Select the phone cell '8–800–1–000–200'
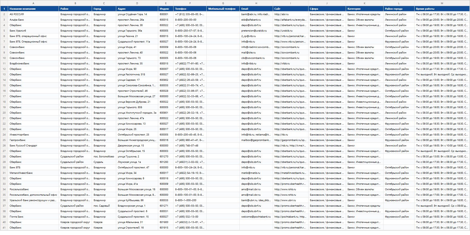 pyautogui.click(x=190, y=200)
